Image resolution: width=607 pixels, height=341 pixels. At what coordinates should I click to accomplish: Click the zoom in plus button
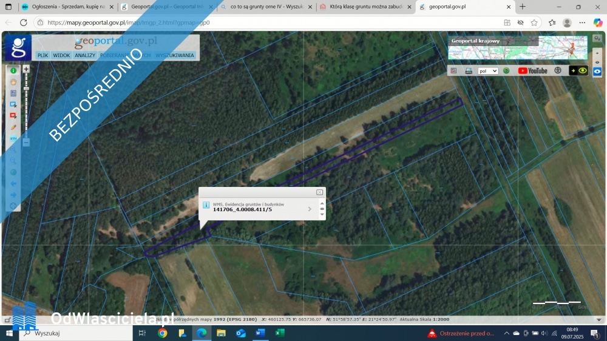point(26,69)
